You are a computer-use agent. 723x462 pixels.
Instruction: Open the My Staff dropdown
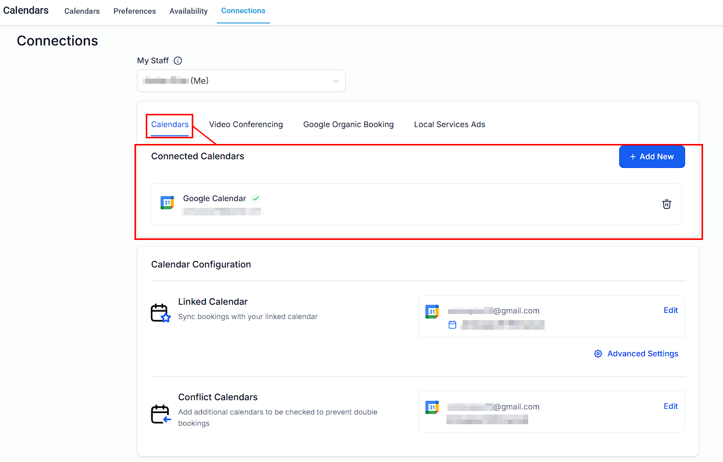pos(241,81)
